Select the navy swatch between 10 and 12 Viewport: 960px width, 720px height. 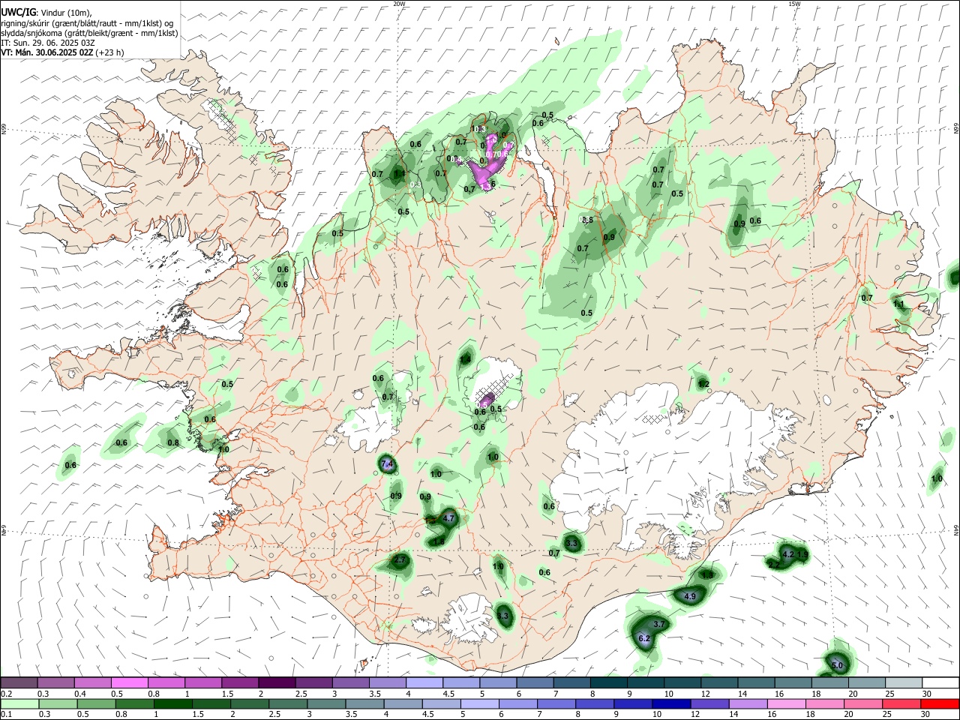[670, 703]
